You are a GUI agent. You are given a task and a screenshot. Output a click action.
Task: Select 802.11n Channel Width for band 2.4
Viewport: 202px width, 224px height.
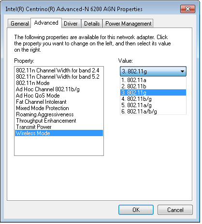click(x=59, y=70)
